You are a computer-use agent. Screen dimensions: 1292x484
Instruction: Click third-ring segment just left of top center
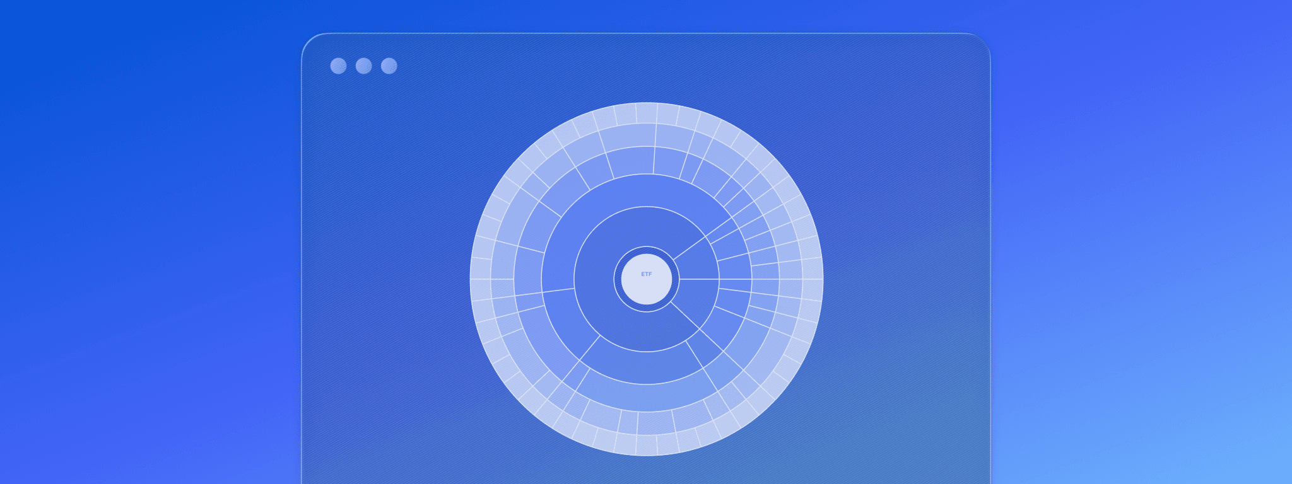click(x=631, y=160)
